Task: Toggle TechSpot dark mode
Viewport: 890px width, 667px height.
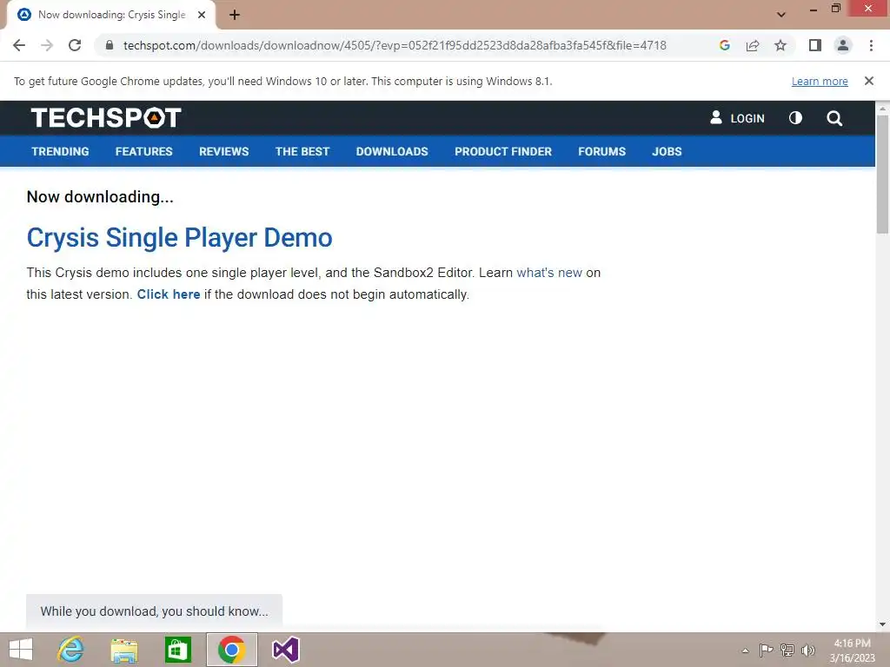Action: click(796, 118)
